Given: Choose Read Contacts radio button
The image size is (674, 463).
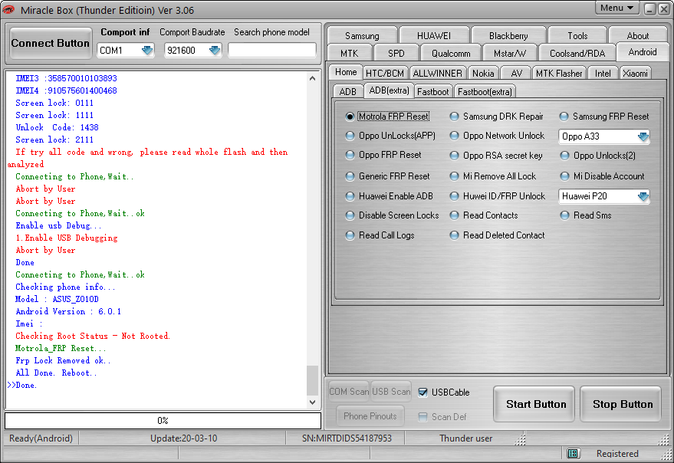Looking at the screenshot, I should click(x=484, y=215).
